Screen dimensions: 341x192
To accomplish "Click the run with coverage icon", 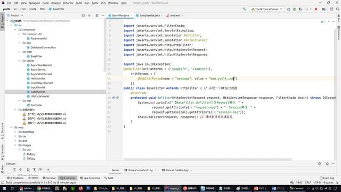I will pyautogui.click(x=301, y=9).
